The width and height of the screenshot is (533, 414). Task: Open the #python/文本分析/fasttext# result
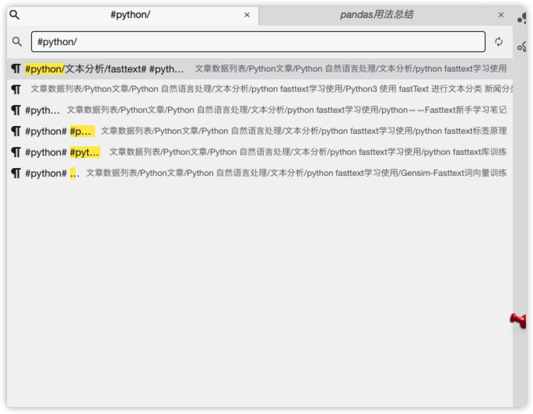pyautogui.click(x=259, y=69)
